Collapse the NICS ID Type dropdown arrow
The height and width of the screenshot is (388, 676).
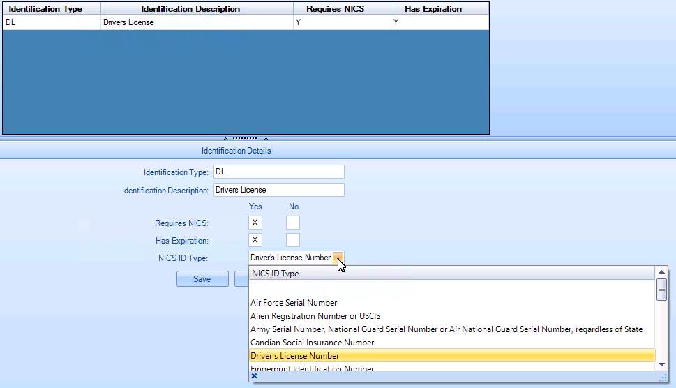tap(338, 258)
